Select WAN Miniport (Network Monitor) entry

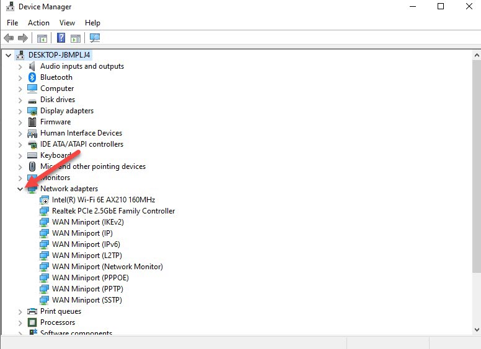(107, 267)
